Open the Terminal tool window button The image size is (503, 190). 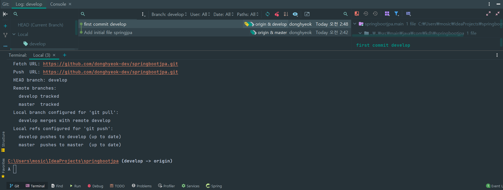tap(35, 186)
